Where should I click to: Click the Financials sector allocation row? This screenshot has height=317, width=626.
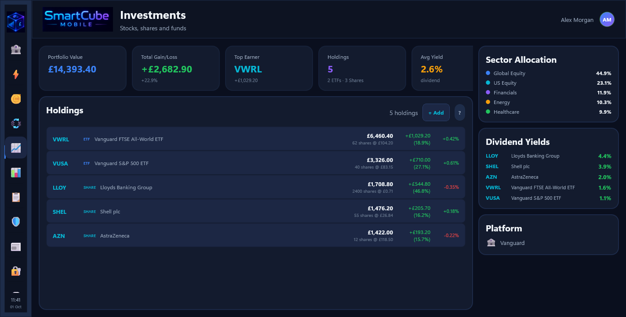point(548,93)
